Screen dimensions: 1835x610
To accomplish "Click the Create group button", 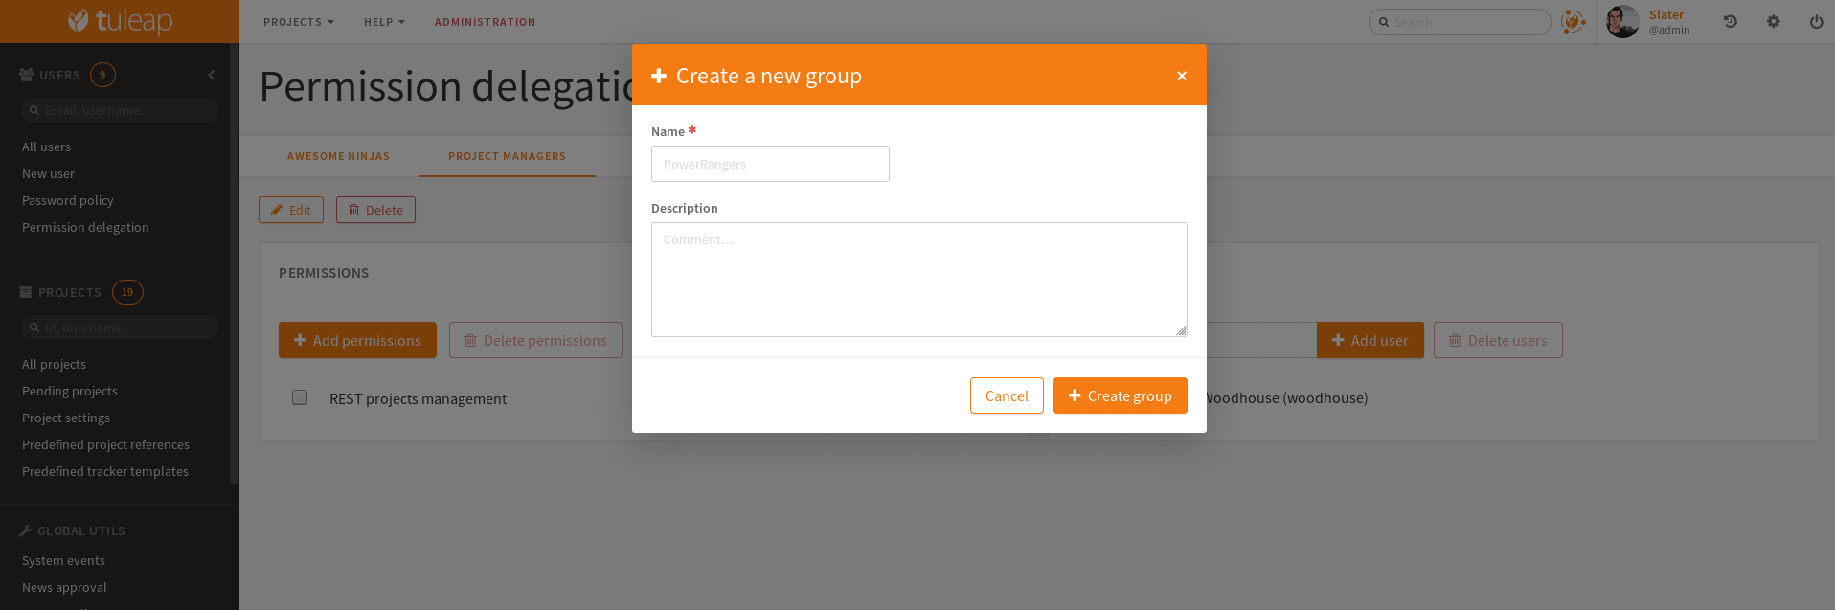I will (1120, 395).
